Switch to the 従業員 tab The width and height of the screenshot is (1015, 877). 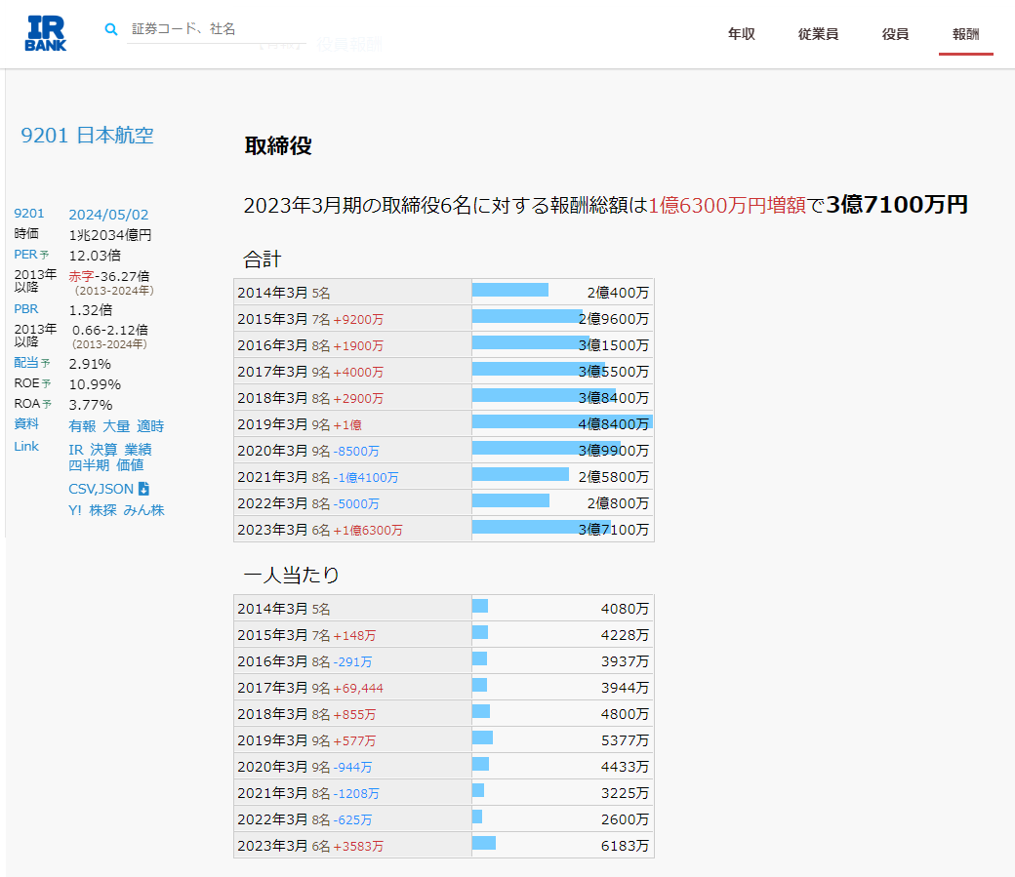(818, 34)
